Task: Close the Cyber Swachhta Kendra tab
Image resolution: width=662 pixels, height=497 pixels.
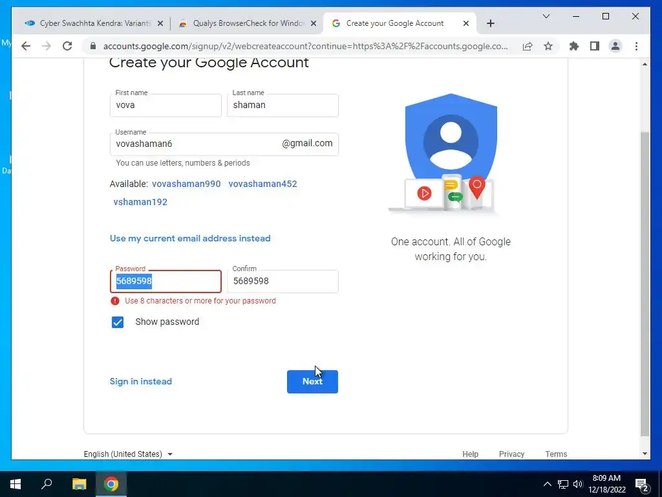Action: [x=160, y=23]
